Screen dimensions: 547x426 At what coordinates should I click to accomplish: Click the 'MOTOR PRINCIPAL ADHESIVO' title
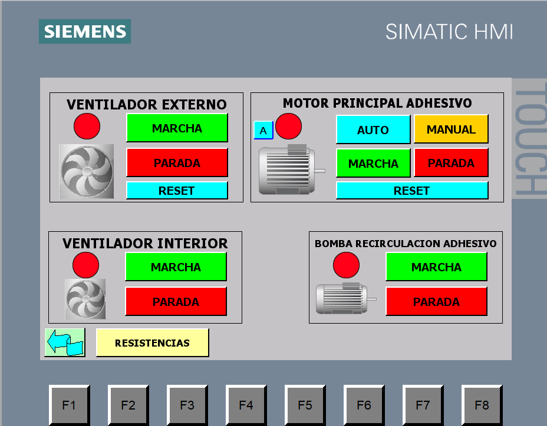[377, 103]
